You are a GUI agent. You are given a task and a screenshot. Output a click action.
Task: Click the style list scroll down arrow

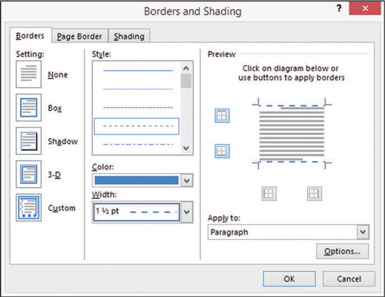(186, 148)
